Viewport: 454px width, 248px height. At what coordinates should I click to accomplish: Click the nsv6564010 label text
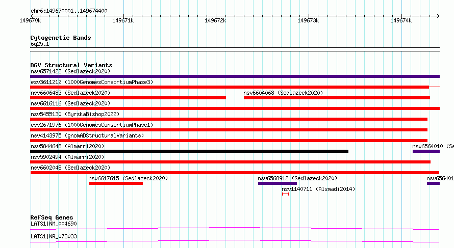(x=433, y=146)
